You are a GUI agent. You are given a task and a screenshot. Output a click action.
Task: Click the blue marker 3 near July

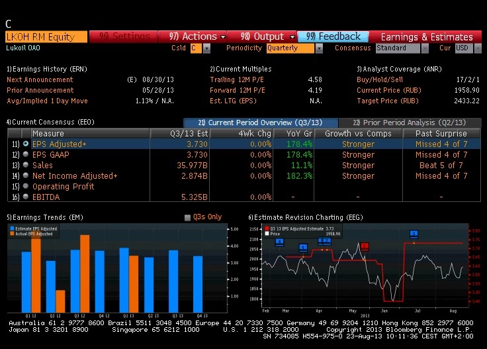coord(414,234)
